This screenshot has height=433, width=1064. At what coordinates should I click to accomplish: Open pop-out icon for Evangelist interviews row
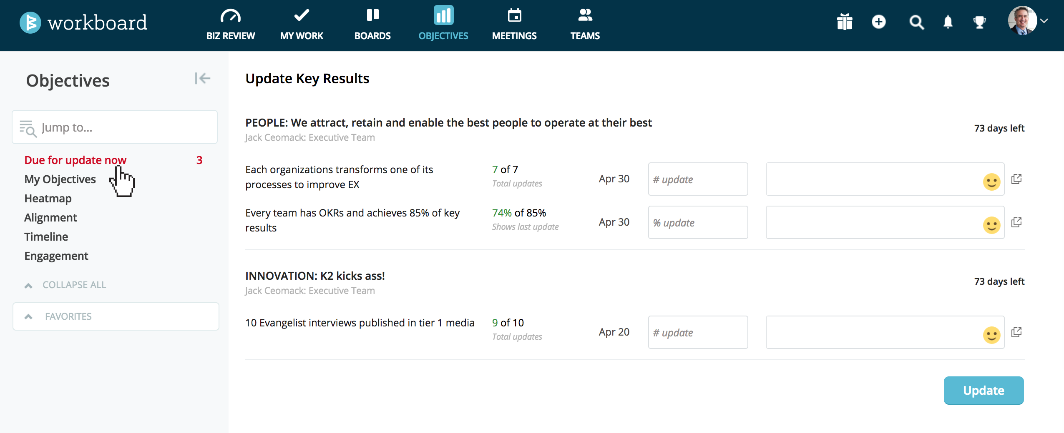coord(1016,332)
